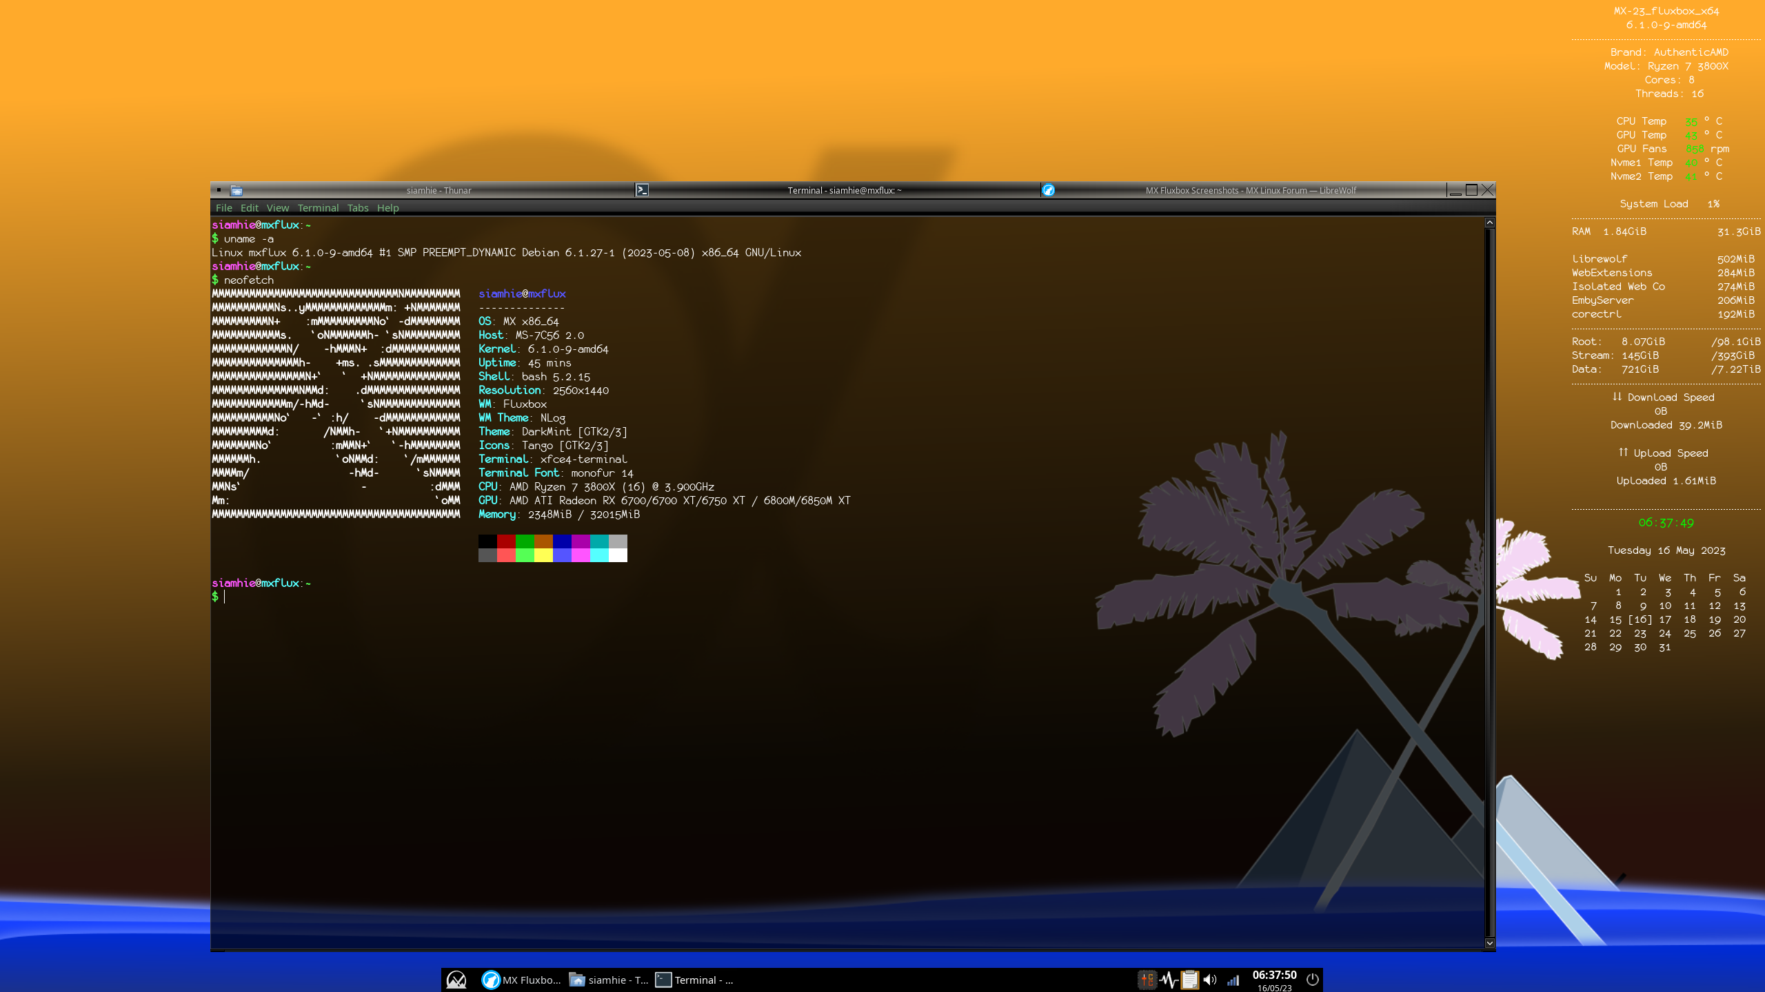Click the white neofetch color block
This screenshot has height=992, width=1765.
618,555
